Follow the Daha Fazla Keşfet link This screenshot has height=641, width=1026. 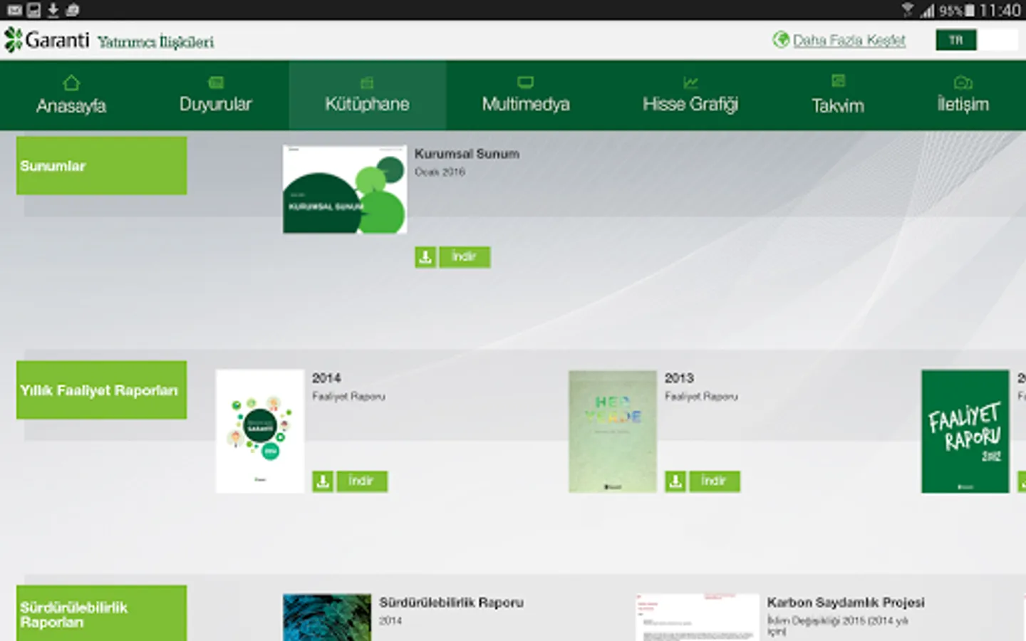(849, 41)
